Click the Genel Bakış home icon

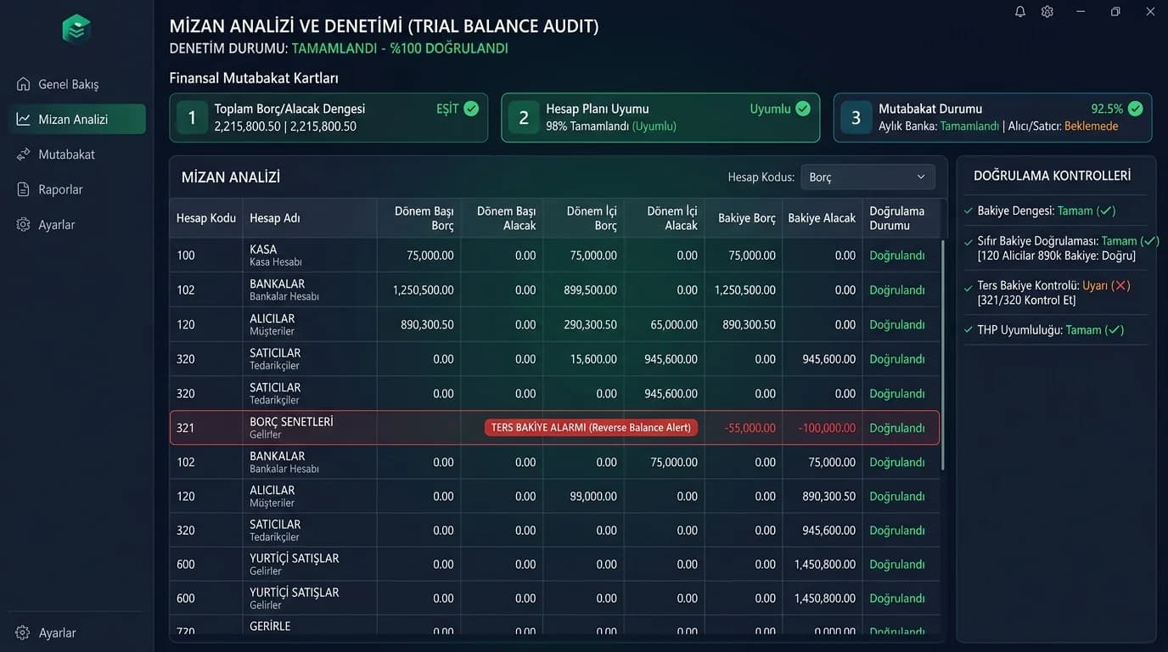[23, 84]
